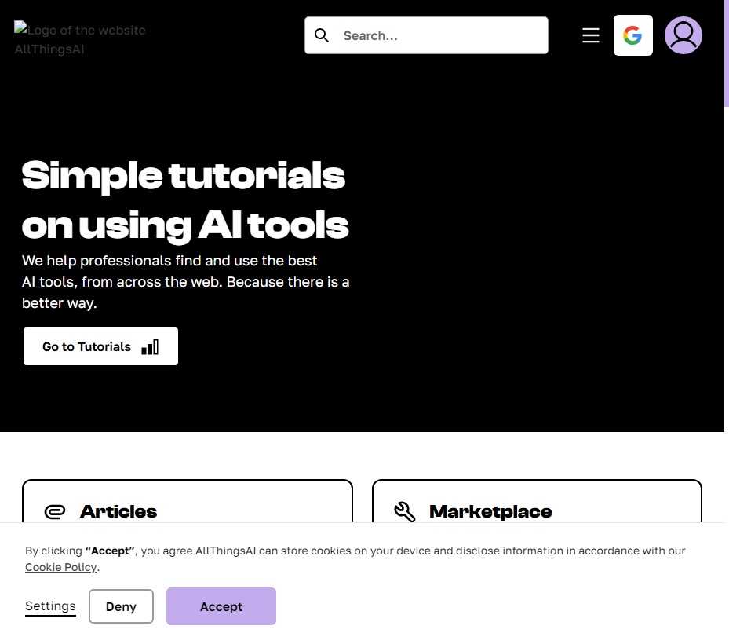Follow the Cookie Policy link
The image size is (729, 644).
click(x=60, y=567)
